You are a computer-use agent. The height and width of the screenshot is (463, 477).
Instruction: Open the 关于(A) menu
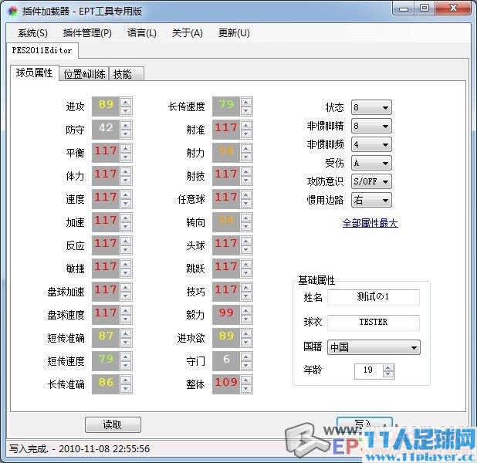(x=188, y=33)
